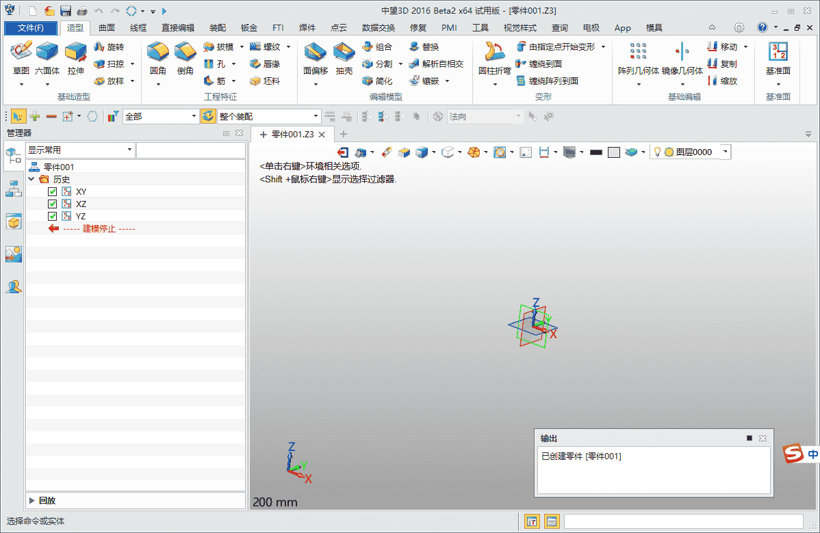This screenshot has height=533, width=820.
Task: Uncheck the XY plane checkbox
Action: [x=53, y=192]
